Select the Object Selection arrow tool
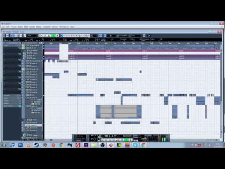 pyautogui.click(x=62, y=36)
